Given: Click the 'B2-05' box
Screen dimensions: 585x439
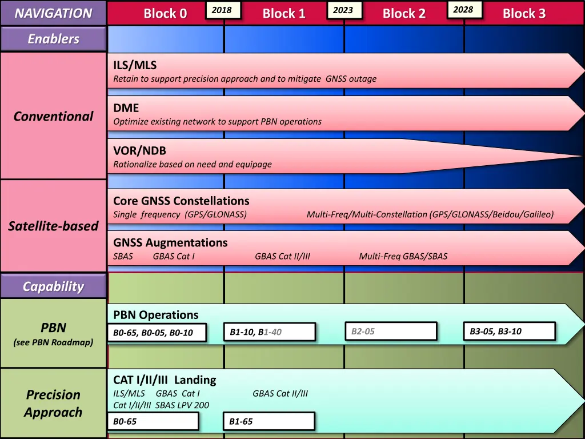Looking at the screenshot, I should tap(391, 331).
